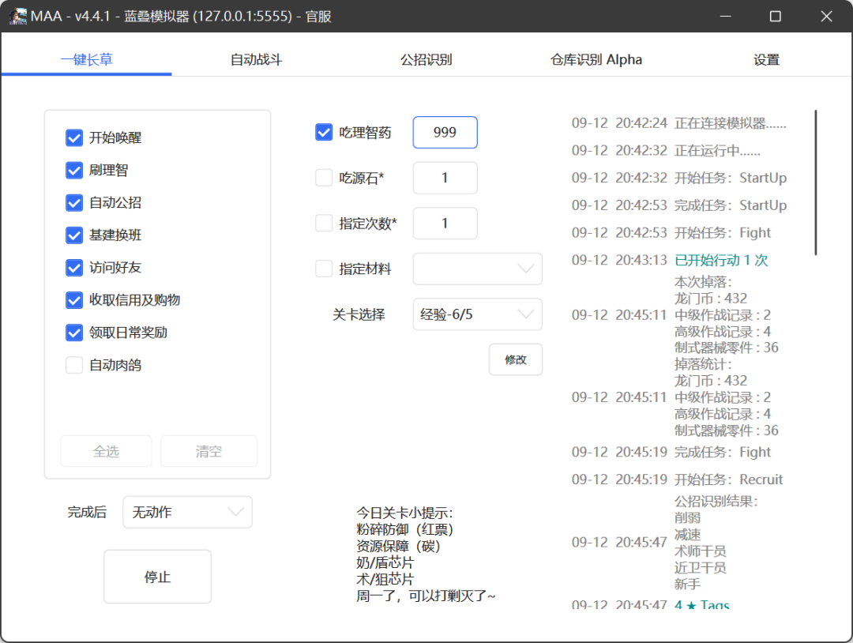This screenshot has height=643, width=853.
Task: Click the 清空 button
Action: tap(209, 451)
